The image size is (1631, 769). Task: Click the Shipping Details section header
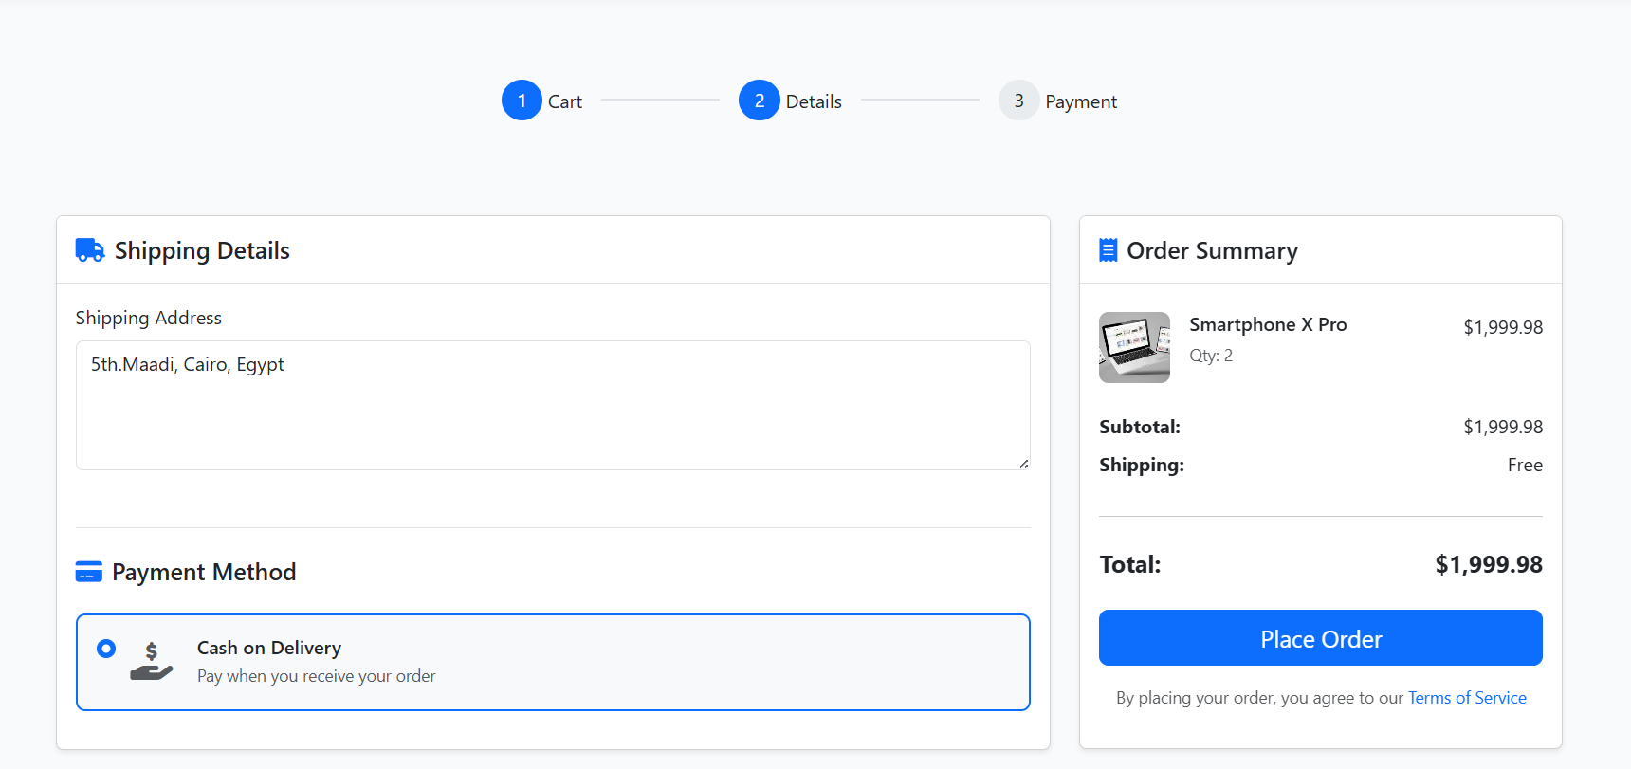[202, 249]
